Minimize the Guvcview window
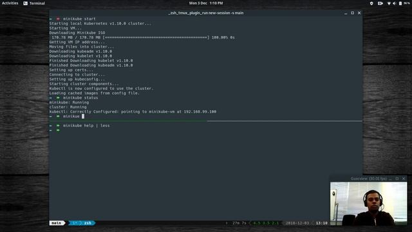412x232 pixels. (x=391, y=179)
